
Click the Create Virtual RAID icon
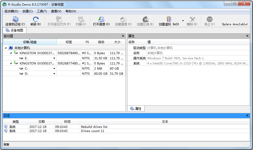click(169, 19)
